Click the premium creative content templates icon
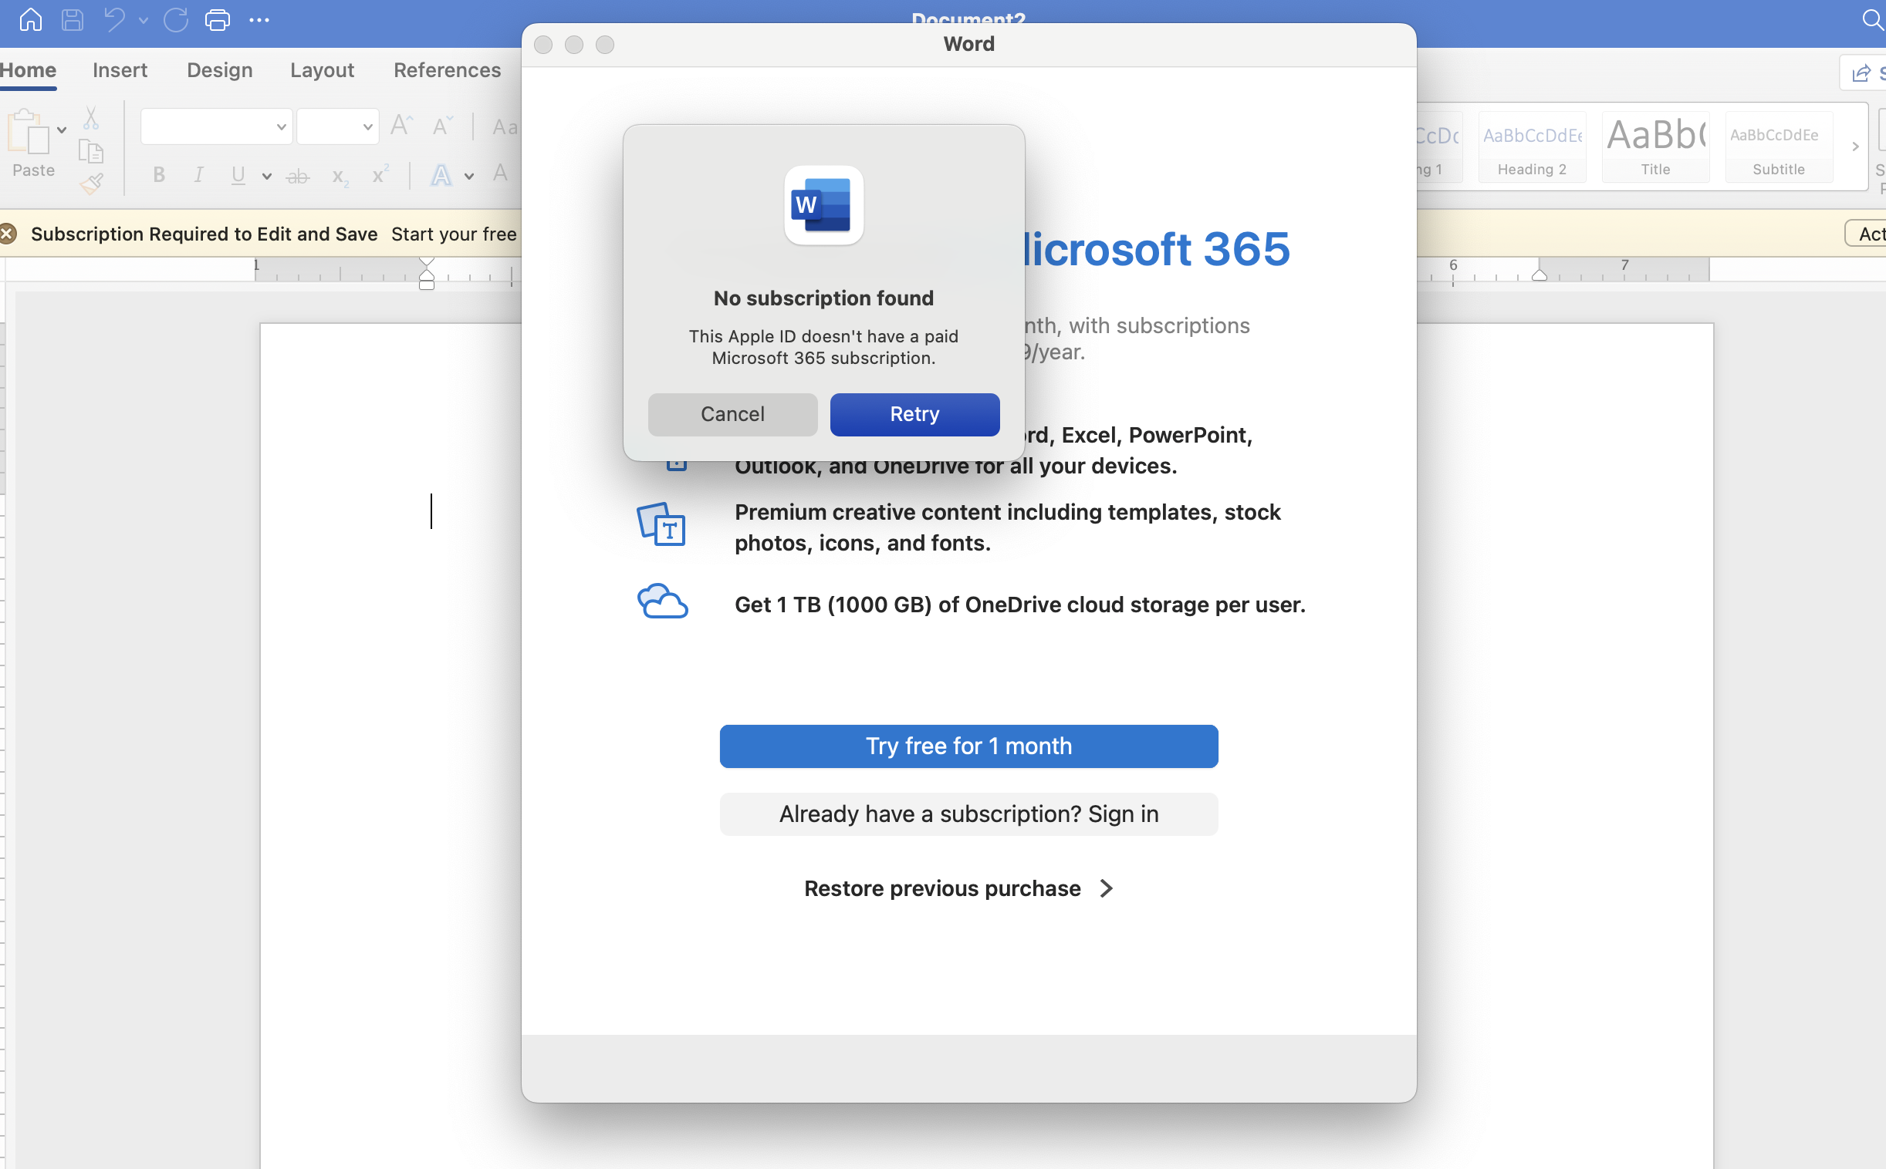The image size is (1886, 1169). click(661, 524)
